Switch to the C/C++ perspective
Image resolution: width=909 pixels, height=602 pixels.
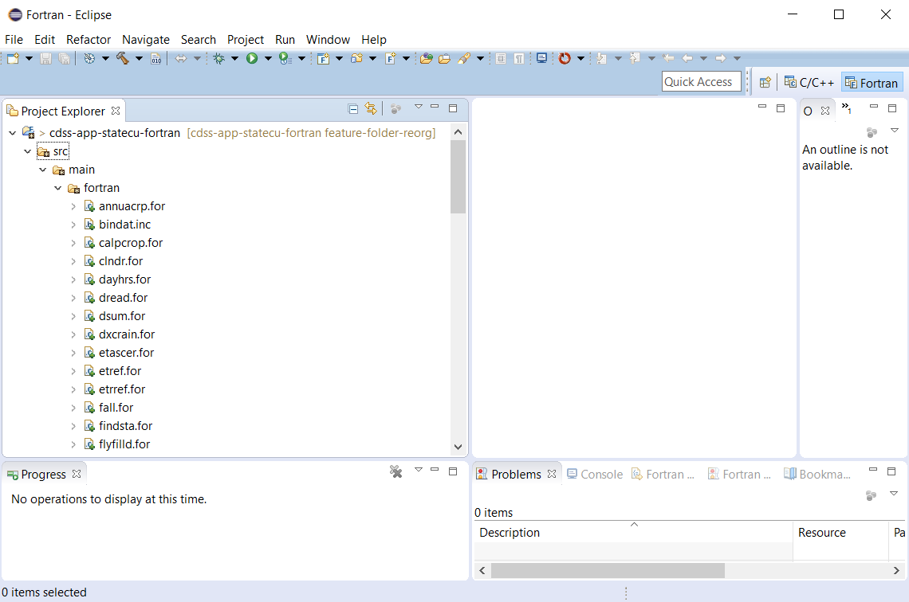[809, 81]
